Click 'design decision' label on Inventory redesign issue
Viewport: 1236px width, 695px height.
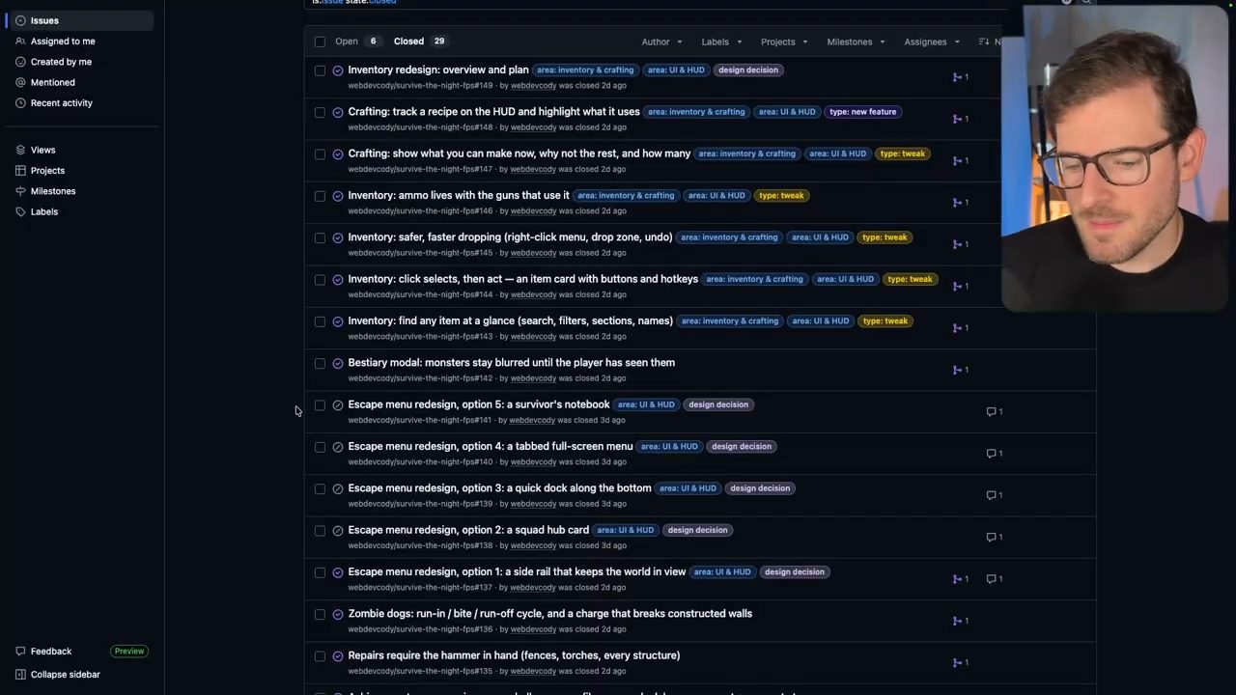[x=748, y=70]
